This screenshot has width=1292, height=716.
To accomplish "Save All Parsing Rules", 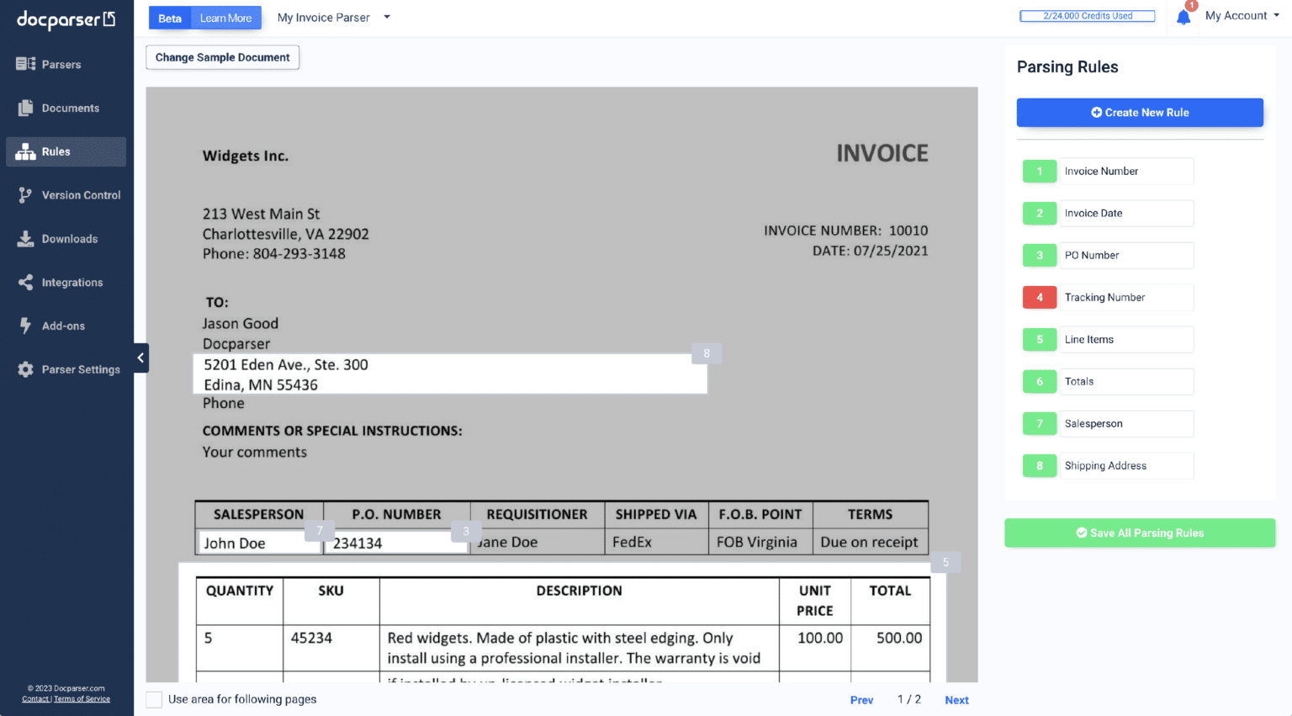I will tap(1140, 533).
